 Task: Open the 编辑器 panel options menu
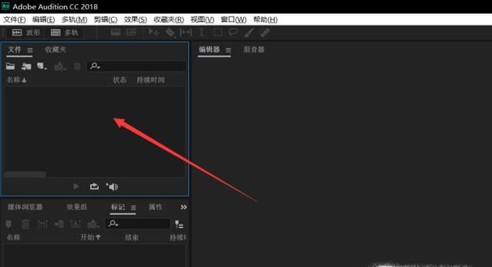tap(228, 50)
